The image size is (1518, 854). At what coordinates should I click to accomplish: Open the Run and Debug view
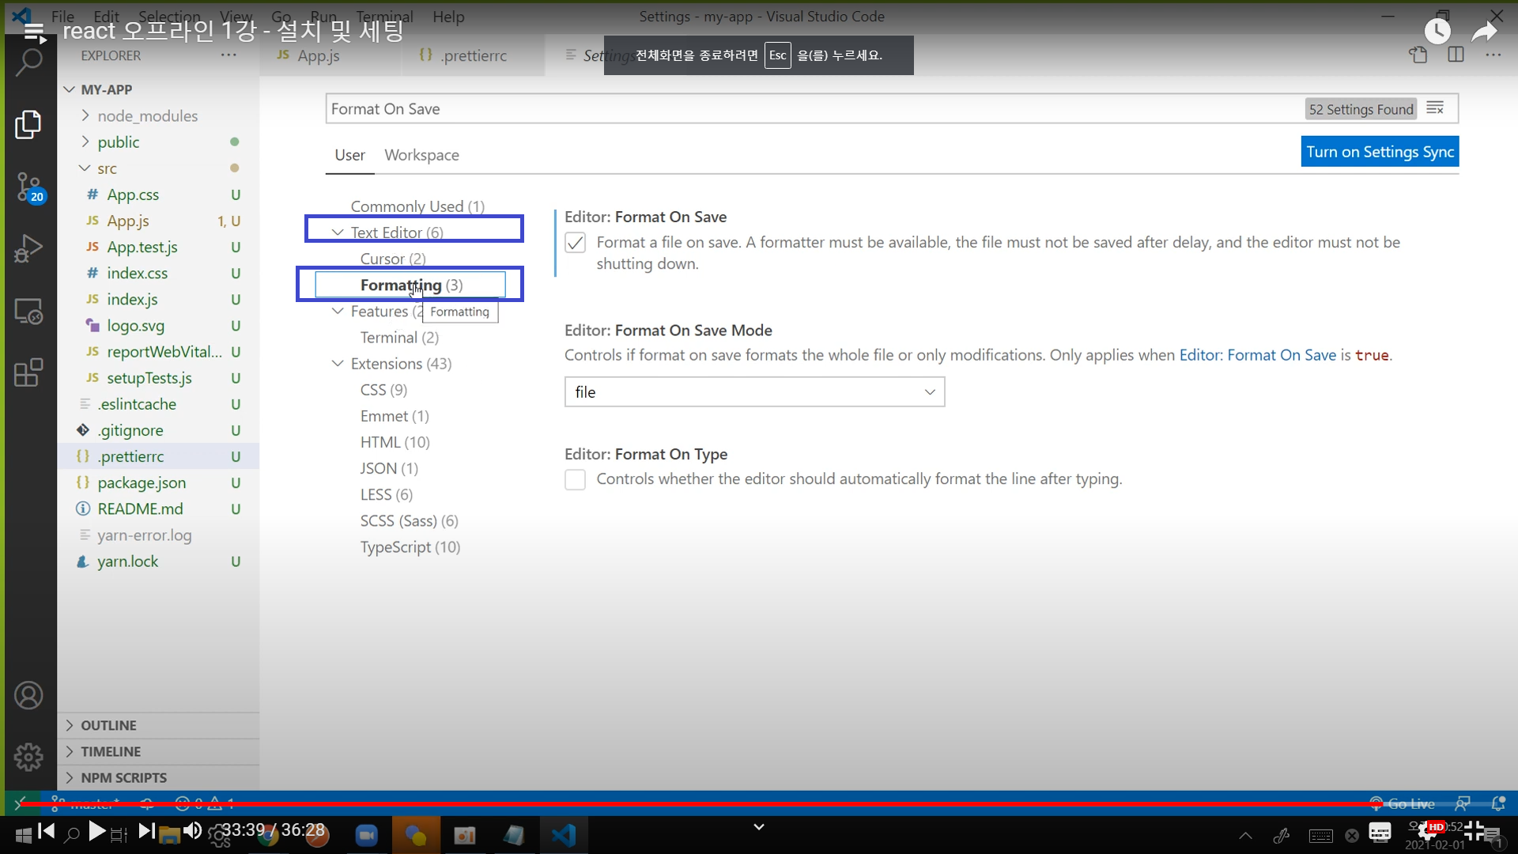(x=28, y=248)
